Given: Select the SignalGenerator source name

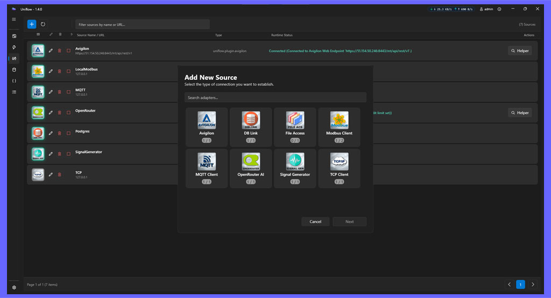Looking at the screenshot, I should tap(89, 152).
